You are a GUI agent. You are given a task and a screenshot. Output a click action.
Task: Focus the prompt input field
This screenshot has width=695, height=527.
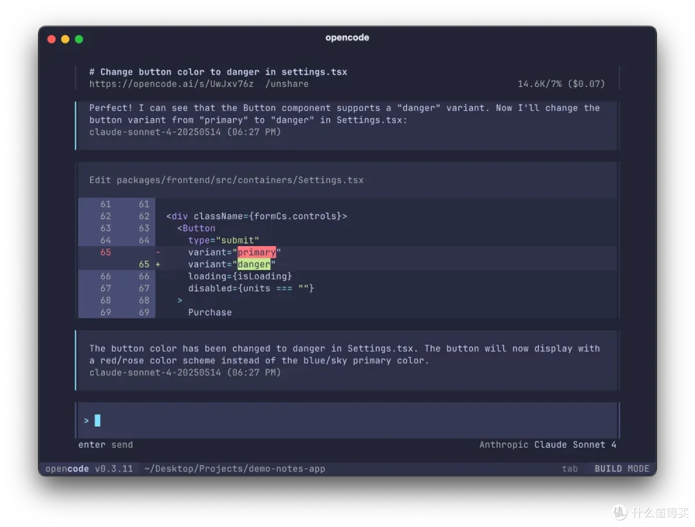(347, 420)
